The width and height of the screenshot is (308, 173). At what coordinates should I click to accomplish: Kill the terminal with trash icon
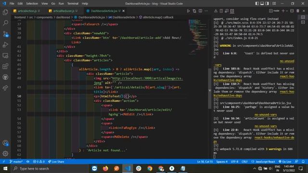(298, 11)
